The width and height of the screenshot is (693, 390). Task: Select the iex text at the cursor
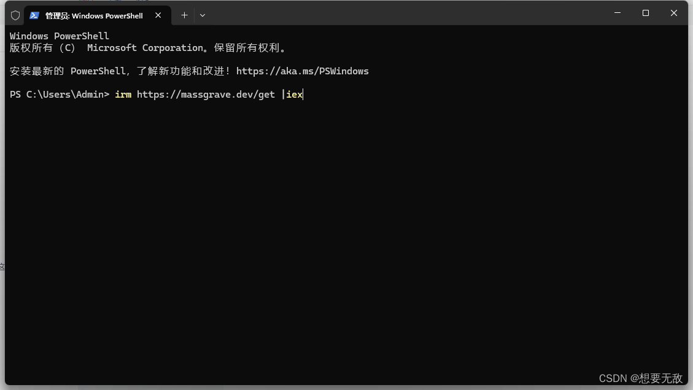tap(294, 95)
